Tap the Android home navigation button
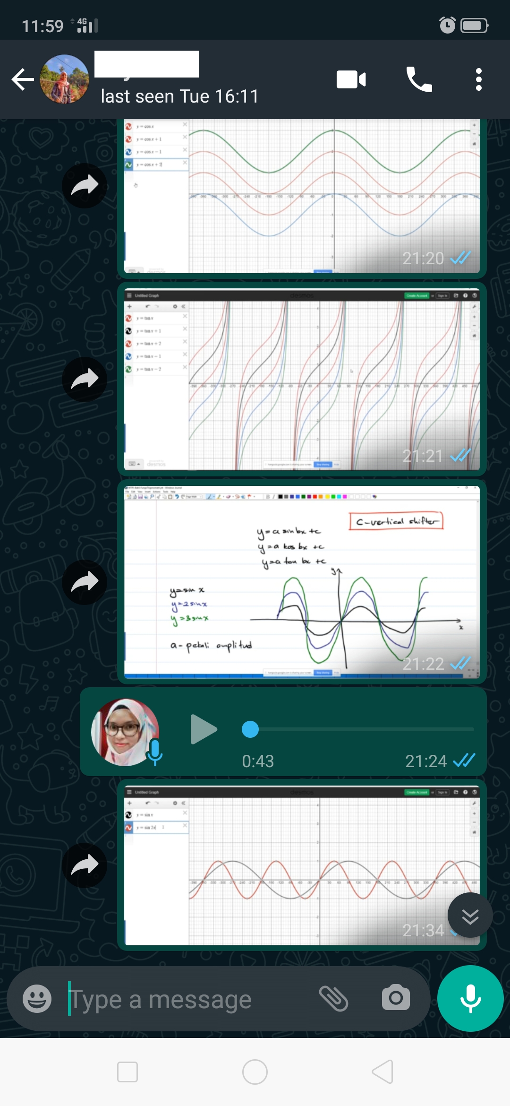510x1106 pixels. click(x=255, y=1072)
